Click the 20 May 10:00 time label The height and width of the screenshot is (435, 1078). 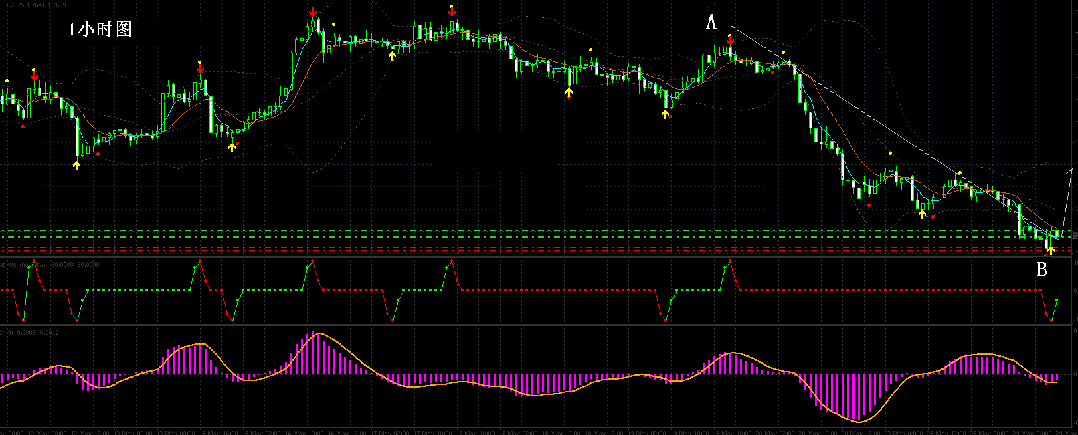pos(818,432)
